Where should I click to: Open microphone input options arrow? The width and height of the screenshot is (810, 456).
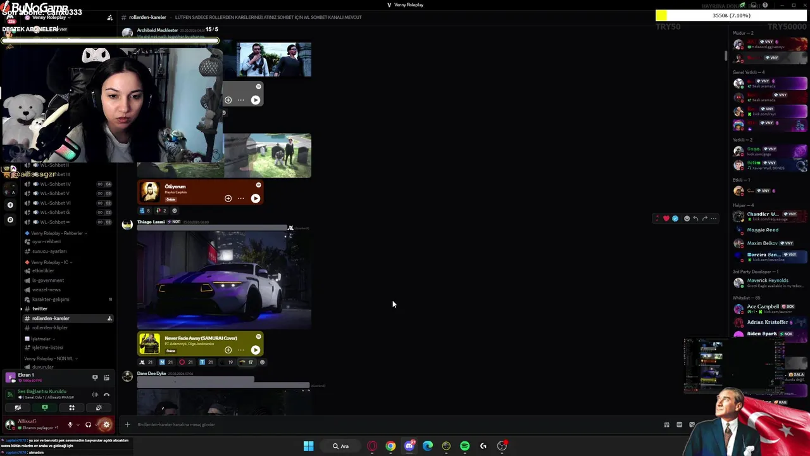(78, 425)
